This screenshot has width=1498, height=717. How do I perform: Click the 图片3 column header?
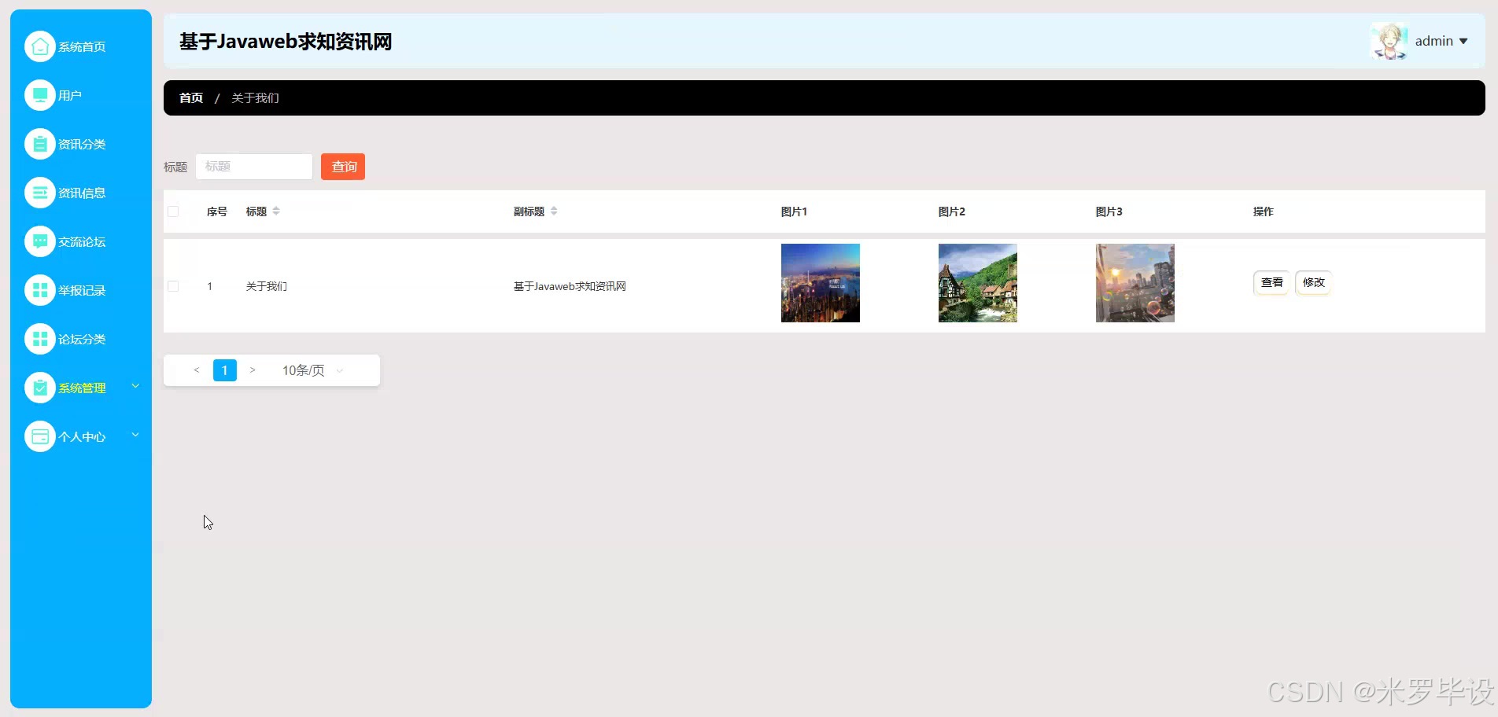[x=1109, y=211]
